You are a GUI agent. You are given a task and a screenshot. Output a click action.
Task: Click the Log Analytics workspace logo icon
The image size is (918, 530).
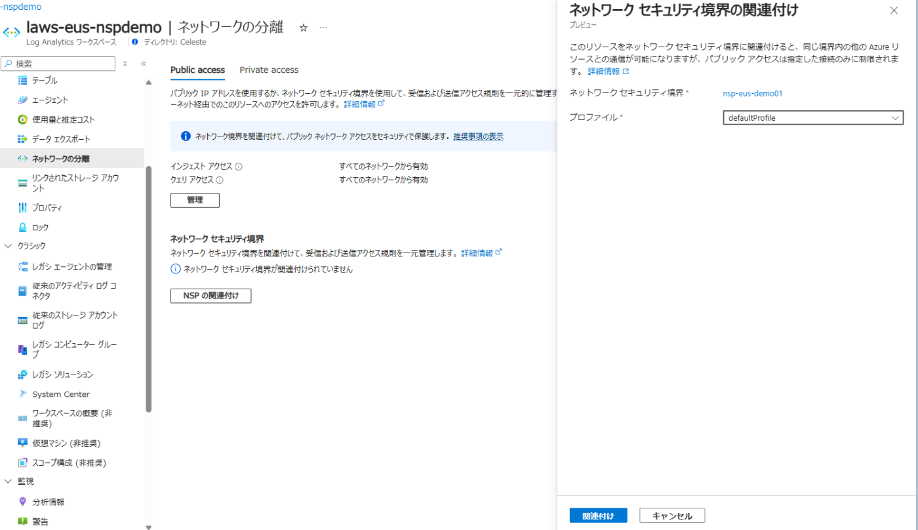pyautogui.click(x=12, y=32)
